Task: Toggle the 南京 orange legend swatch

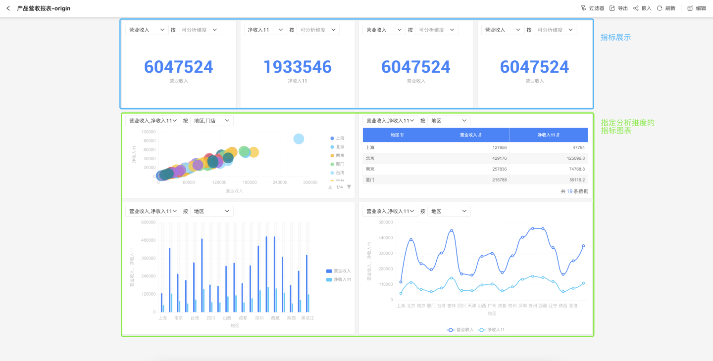Action: (x=332, y=156)
